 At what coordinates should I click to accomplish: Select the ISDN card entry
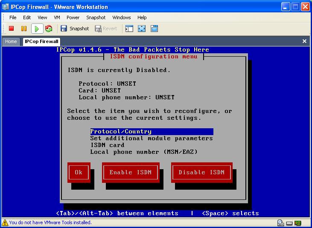pos(108,145)
